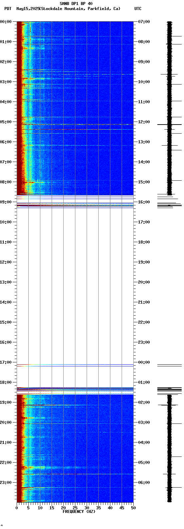
Task: Click the '10' Hz frequency tick label
Action: tap(40, 508)
